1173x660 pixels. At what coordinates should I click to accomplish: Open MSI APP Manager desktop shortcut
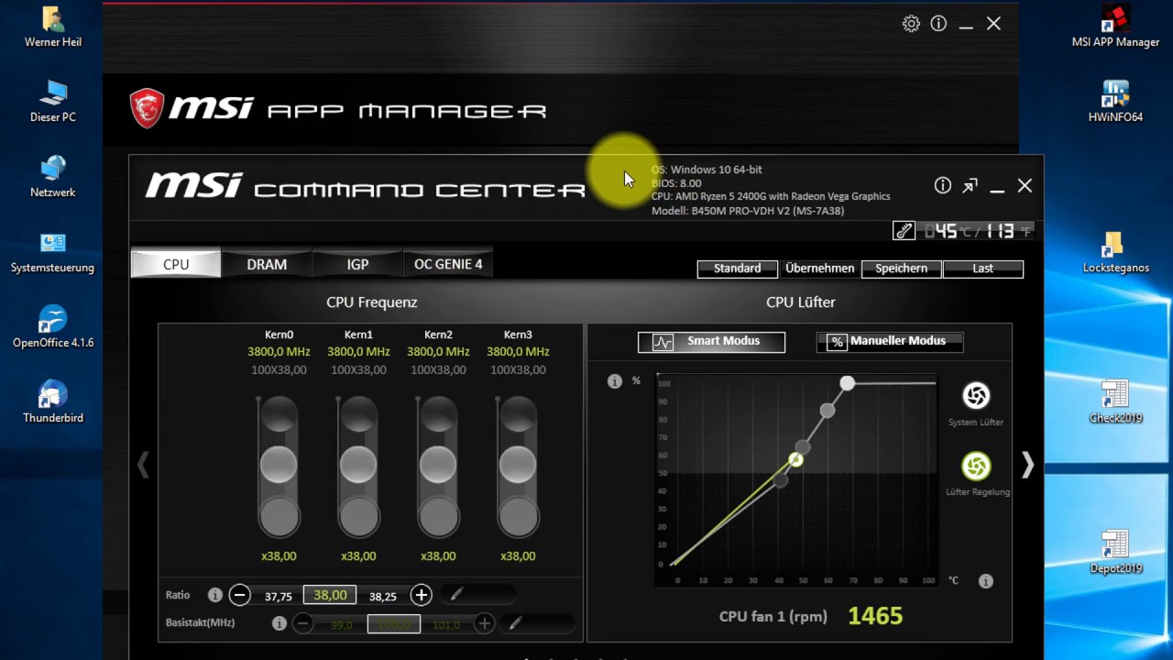click(x=1115, y=26)
